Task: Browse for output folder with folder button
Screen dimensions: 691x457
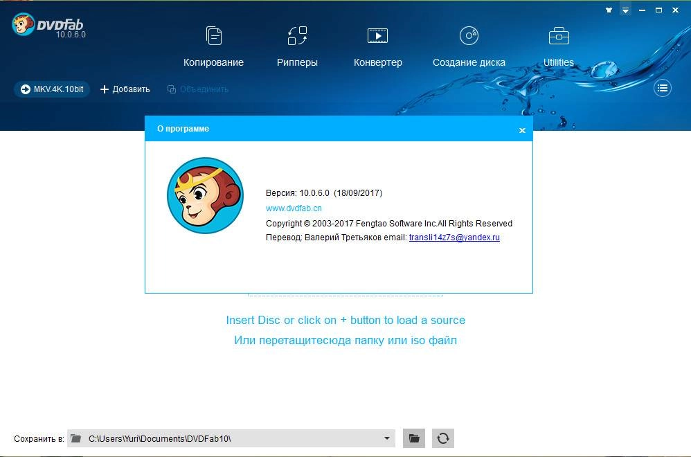Action: (x=414, y=438)
